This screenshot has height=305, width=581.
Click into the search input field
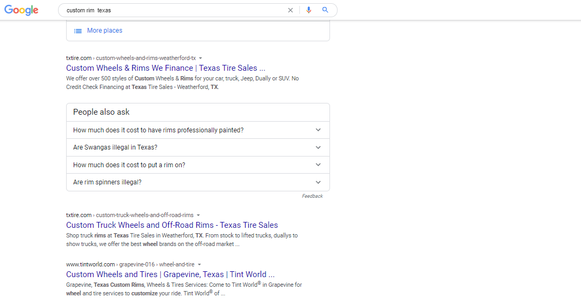[172, 10]
